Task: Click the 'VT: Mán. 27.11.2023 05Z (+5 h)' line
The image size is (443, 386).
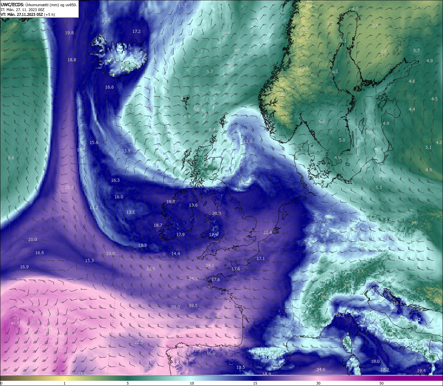Action: 28,15
